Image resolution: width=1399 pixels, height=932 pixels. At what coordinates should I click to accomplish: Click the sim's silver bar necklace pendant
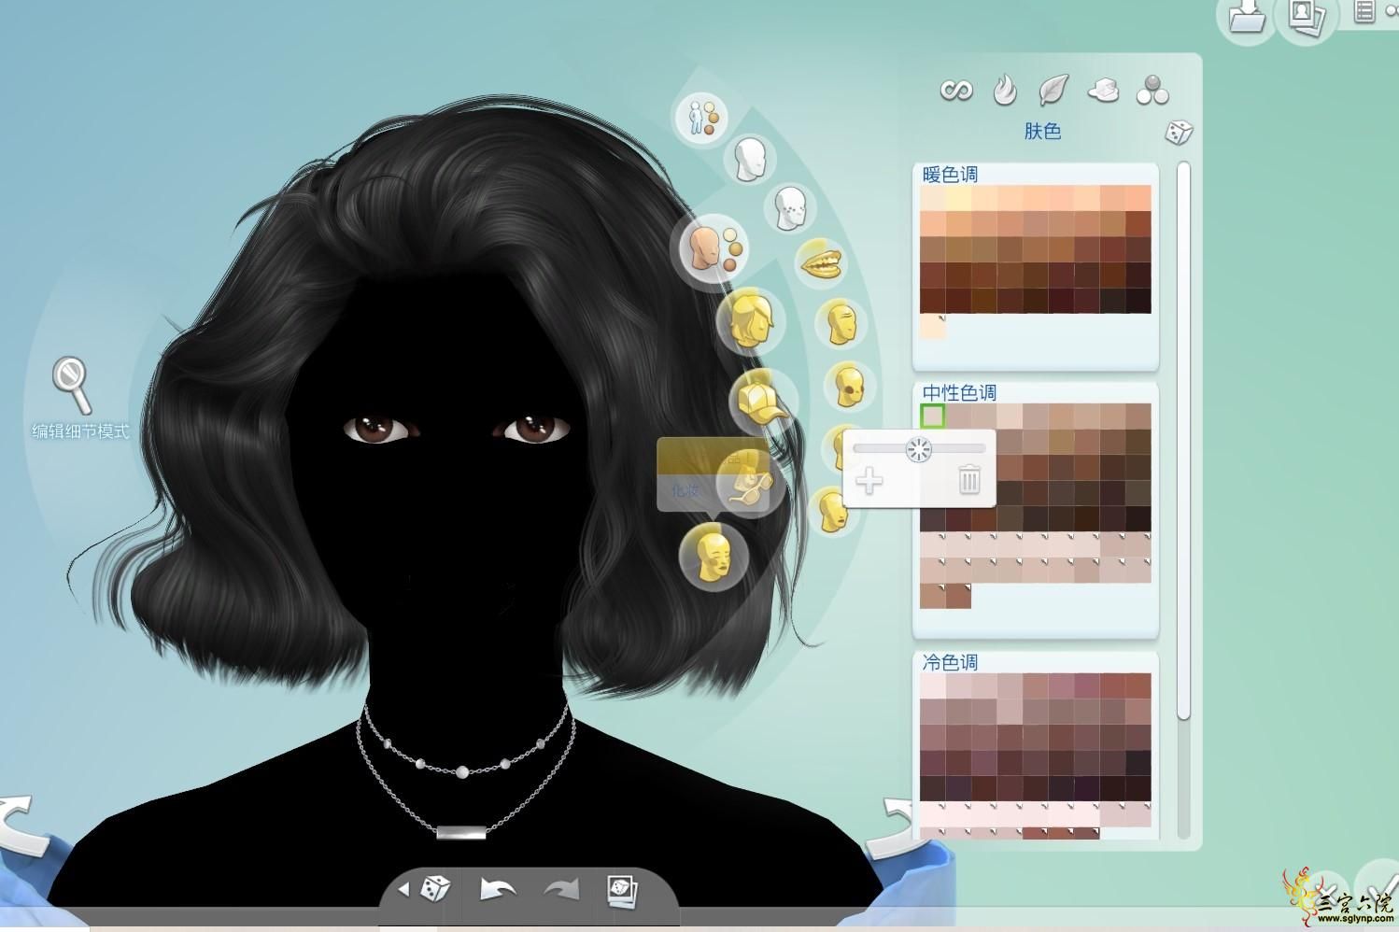click(461, 832)
